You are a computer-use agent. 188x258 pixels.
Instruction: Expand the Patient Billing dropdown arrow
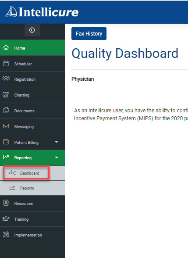coord(57,142)
